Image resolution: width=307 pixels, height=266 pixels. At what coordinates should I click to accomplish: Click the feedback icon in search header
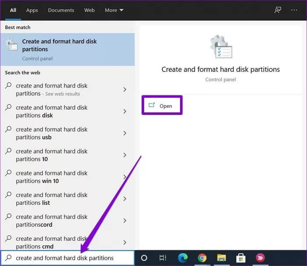[x=278, y=10]
